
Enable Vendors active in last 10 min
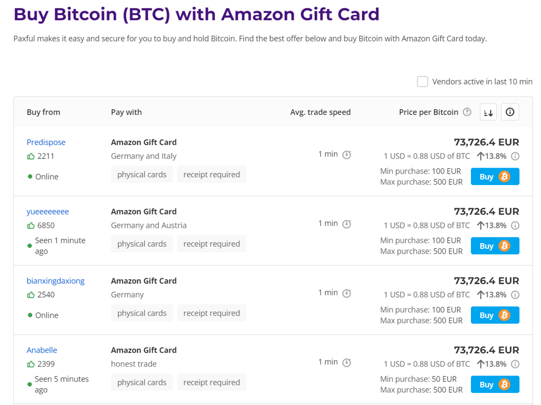pyautogui.click(x=422, y=82)
